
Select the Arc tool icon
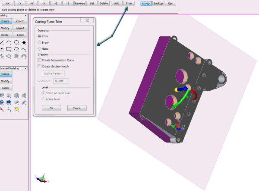[x=9, y=42]
